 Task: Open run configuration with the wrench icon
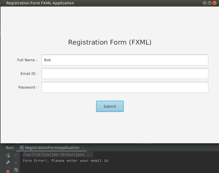pos(8,162)
